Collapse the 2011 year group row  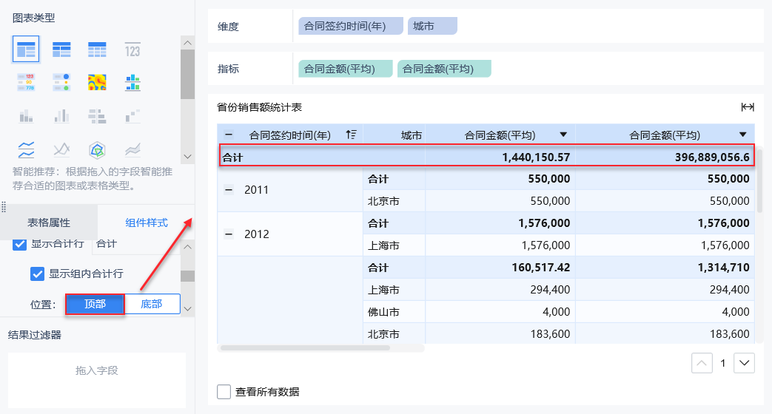[x=229, y=190]
